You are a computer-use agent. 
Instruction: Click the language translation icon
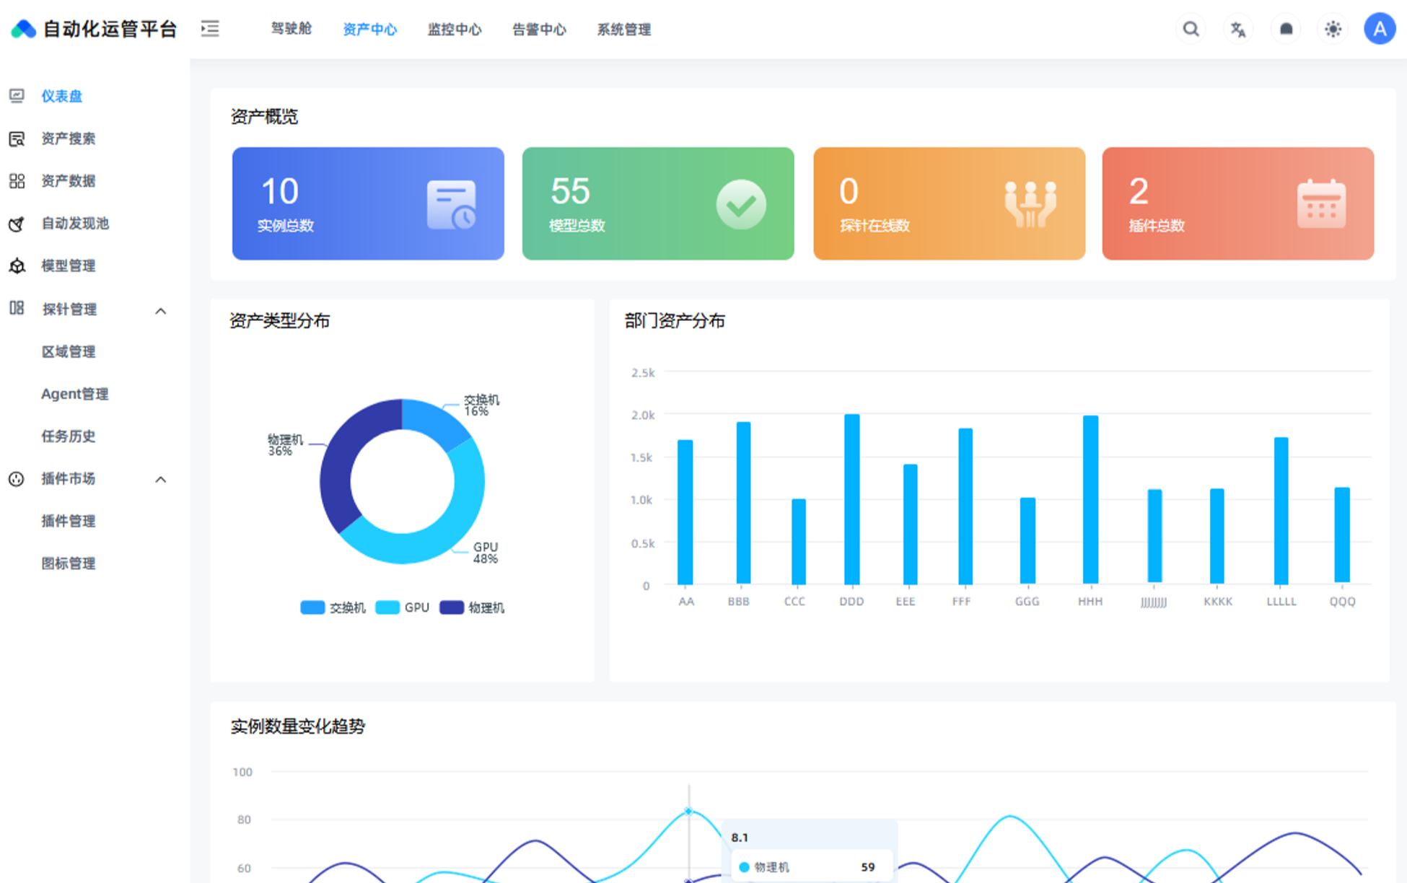(x=1238, y=30)
